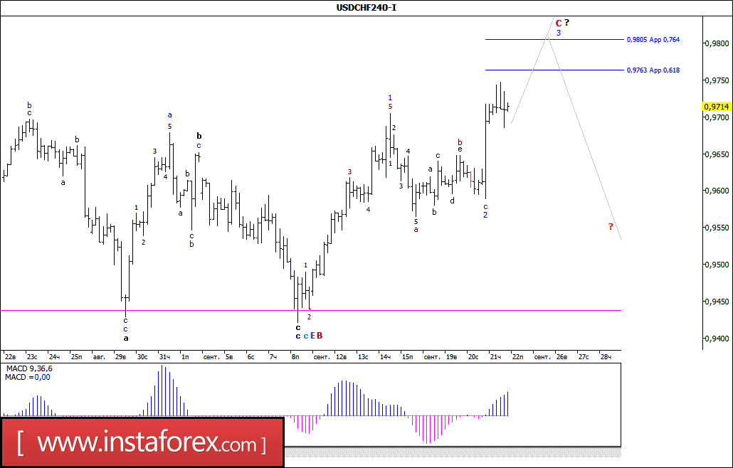The width and height of the screenshot is (733, 468).
Task: Click the 0,9800 price axis label
Action: tap(716, 43)
